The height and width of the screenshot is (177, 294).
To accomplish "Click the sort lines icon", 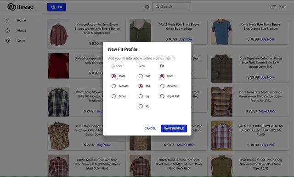I will (x=273, y=7).
